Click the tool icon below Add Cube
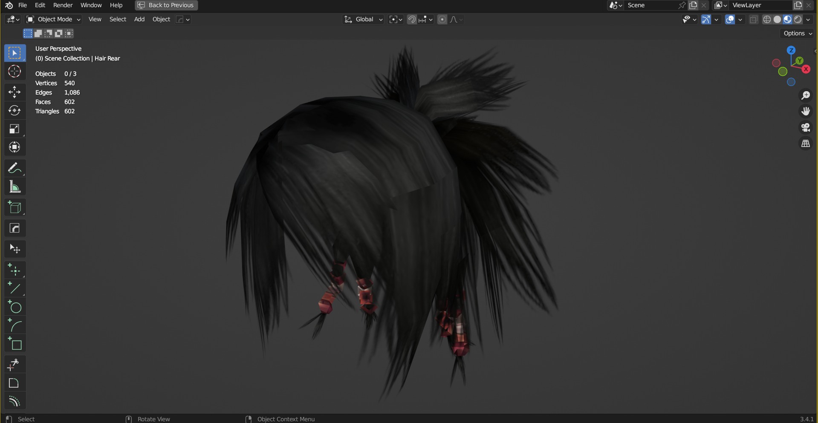This screenshot has height=423, width=818. tap(15, 228)
